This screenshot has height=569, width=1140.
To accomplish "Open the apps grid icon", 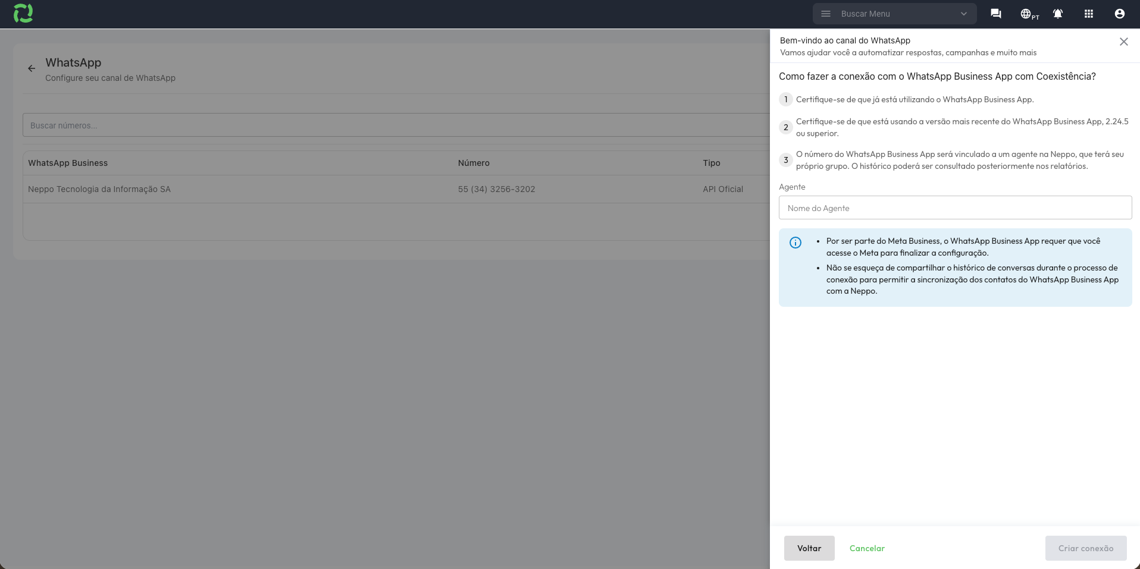I will (x=1089, y=14).
